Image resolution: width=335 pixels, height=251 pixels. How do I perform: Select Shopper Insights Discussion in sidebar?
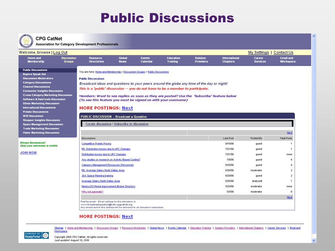tap(42, 120)
